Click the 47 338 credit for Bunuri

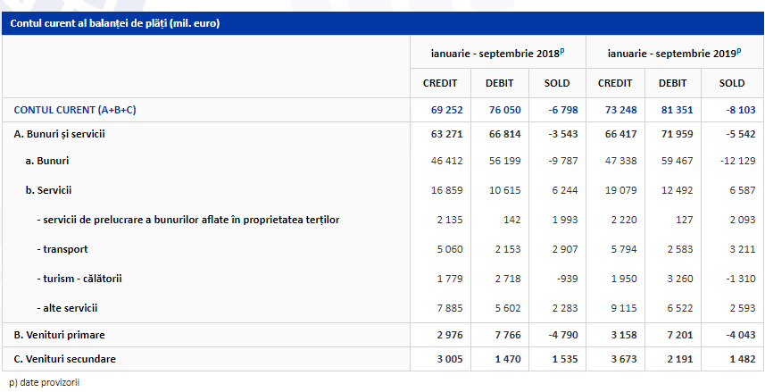click(620, 161)
